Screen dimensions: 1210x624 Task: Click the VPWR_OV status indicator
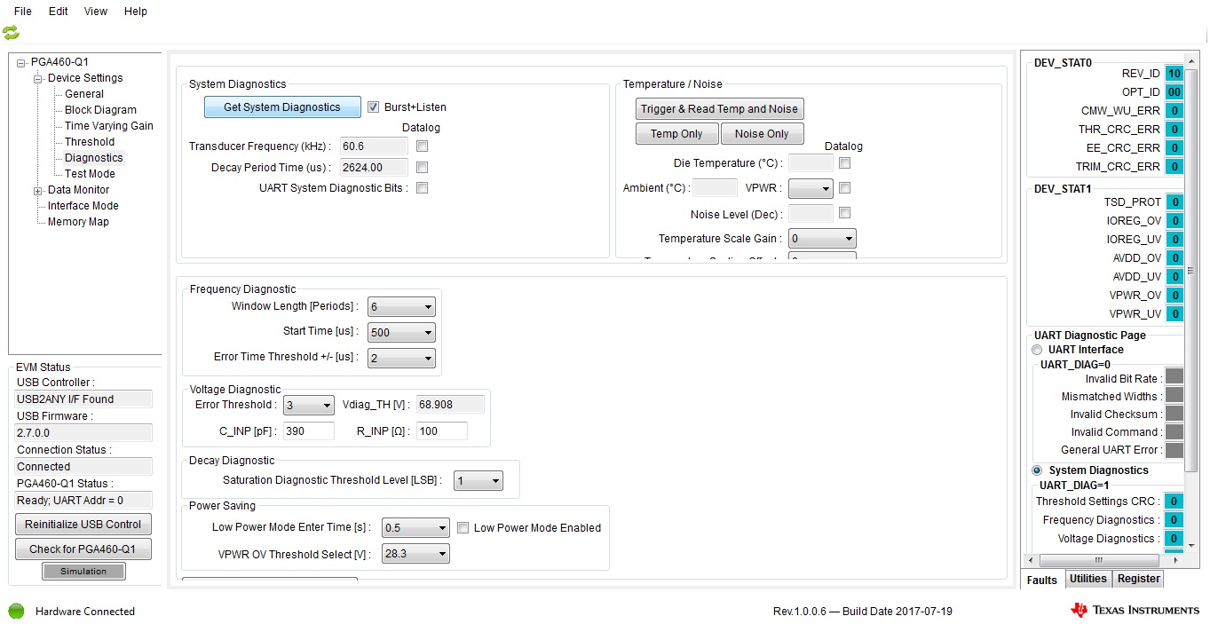click(x=1174, y=296)
